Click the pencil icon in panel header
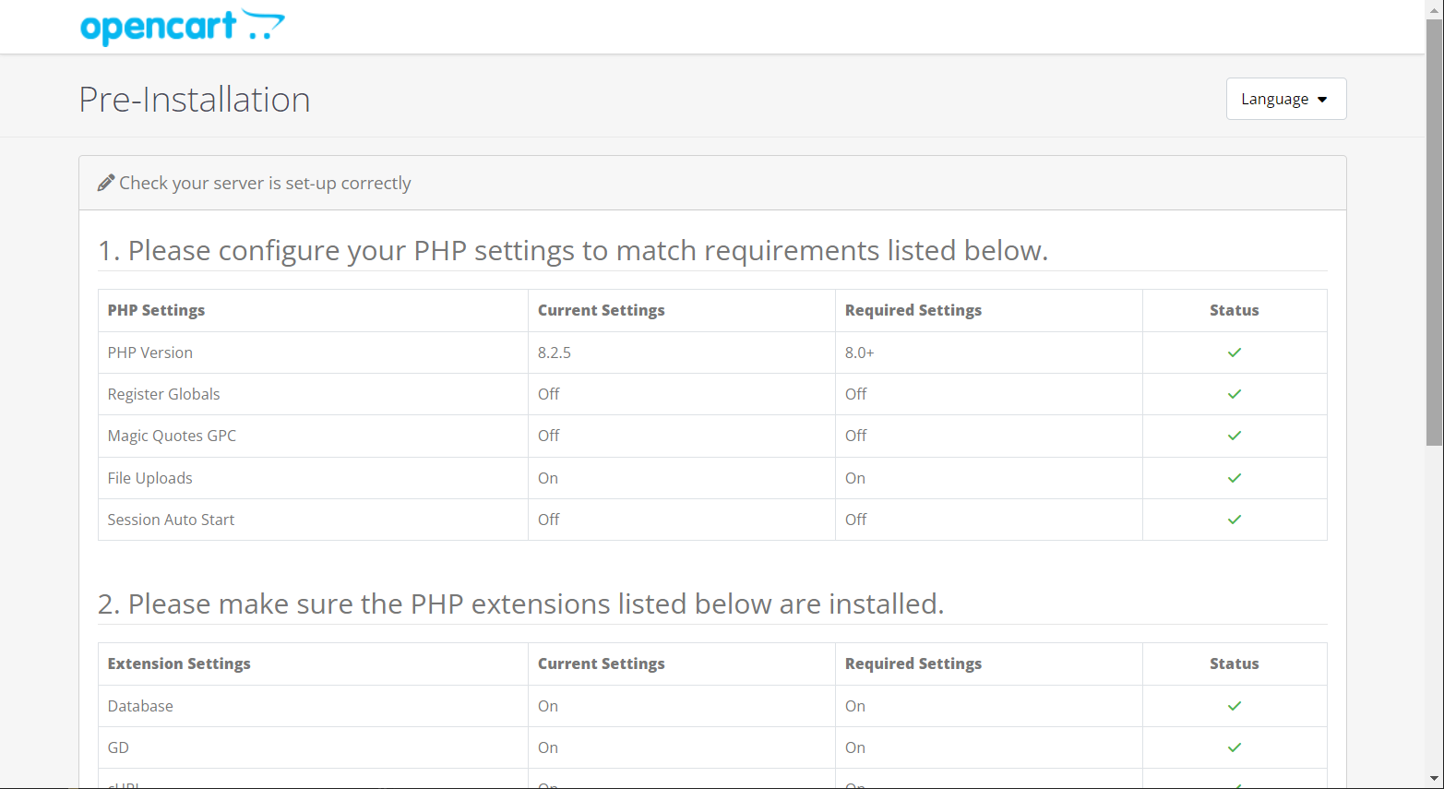This screenshot has width=1444, height=789. [106, 183]
